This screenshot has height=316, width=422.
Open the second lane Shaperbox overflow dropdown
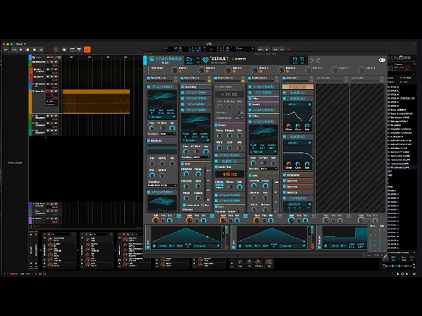point(201,157)
